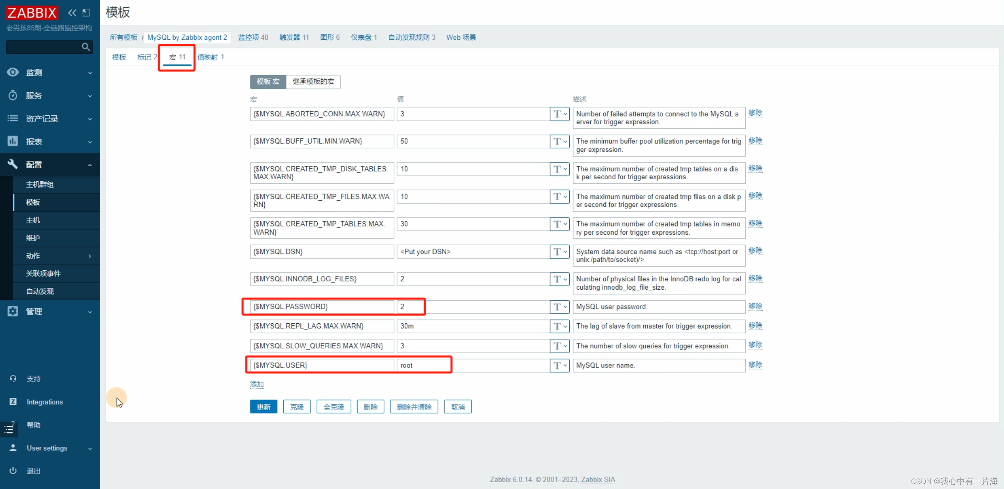This screenshot has height=489, width=1004.
Task: Expand the User settings chevron
Action: 90,448
